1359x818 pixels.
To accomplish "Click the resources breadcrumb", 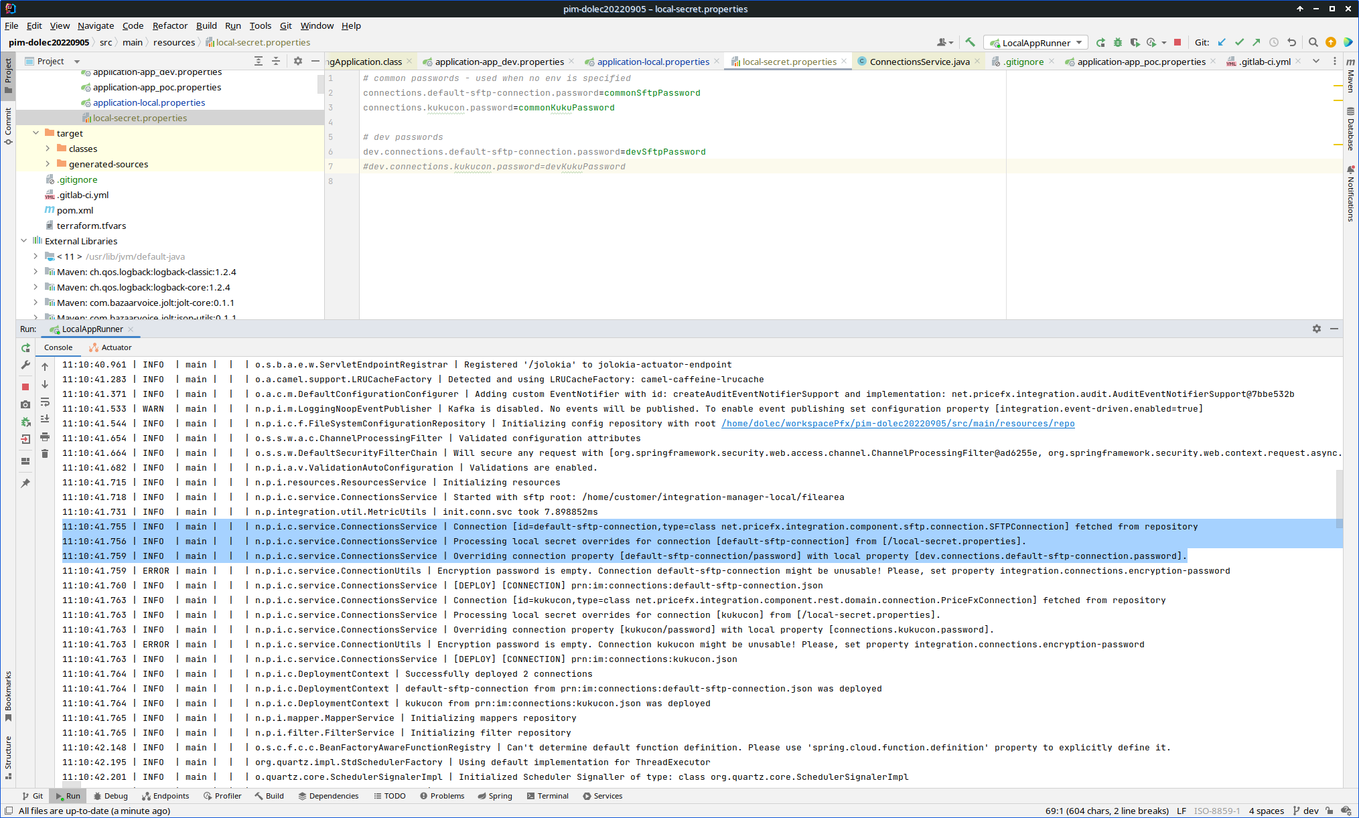I will (x=174, y=42).
